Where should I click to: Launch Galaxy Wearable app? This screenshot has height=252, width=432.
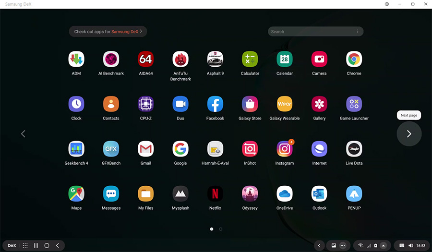pyautogui.click(x=285, y=104)
